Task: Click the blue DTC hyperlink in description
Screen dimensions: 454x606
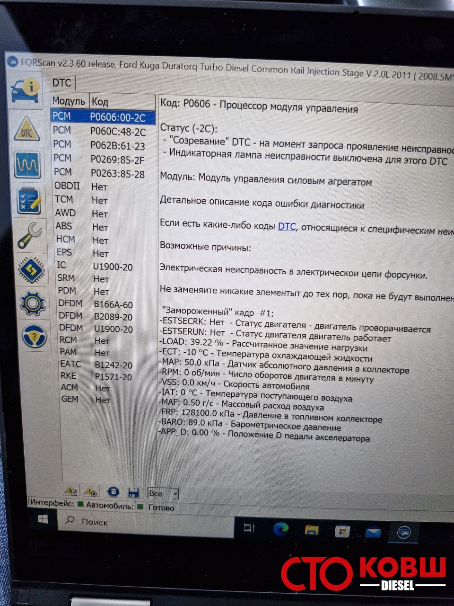Action: (287, 227)
